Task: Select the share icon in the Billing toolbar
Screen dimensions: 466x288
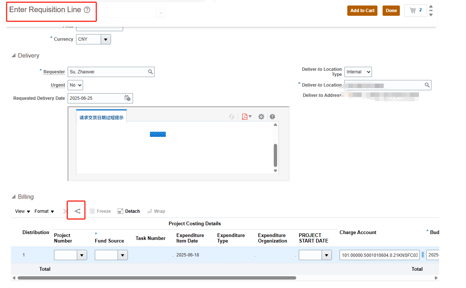Action: [76, 211]
